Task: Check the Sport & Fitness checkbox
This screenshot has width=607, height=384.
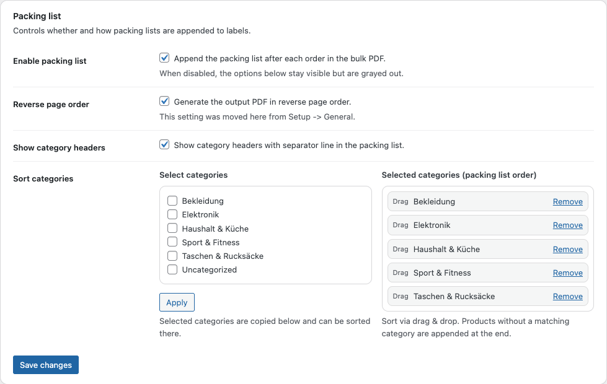Action: pyautogui.click(x=172, y=242)
